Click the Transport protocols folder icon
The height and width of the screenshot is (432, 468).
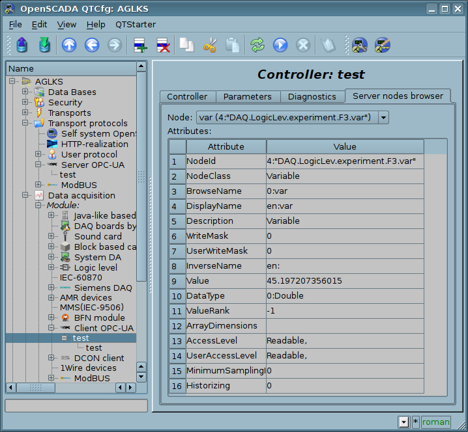[x=39, y=123]
